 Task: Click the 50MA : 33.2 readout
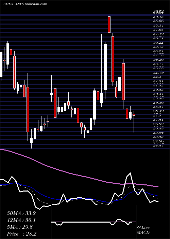click(21, 213)
